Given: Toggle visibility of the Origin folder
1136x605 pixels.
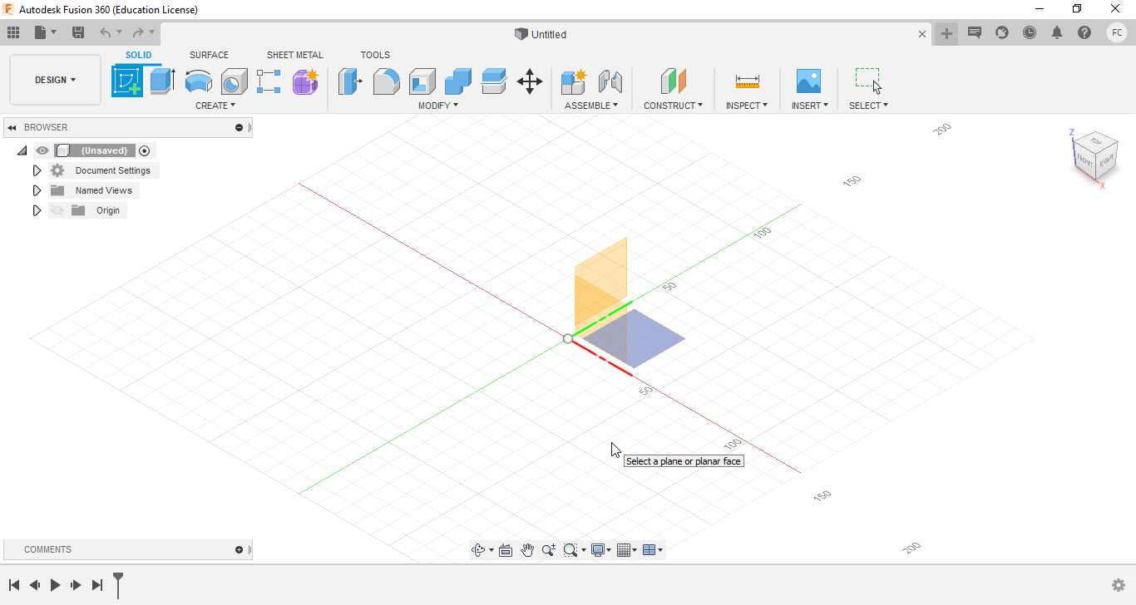Looking at the screenshot, I should 57,210.
